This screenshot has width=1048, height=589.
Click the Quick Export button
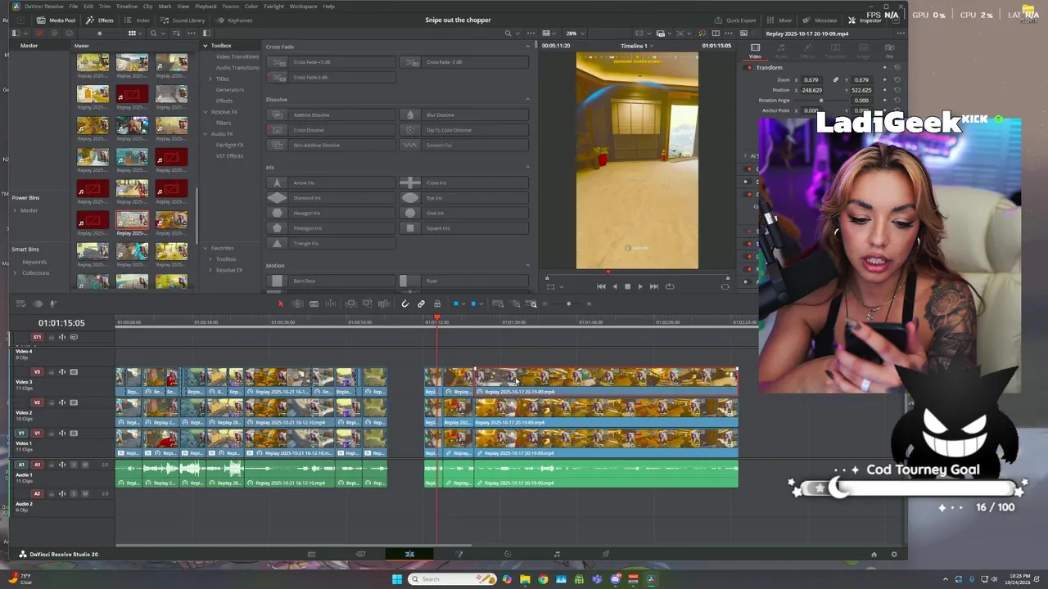[x=735, y=20]
